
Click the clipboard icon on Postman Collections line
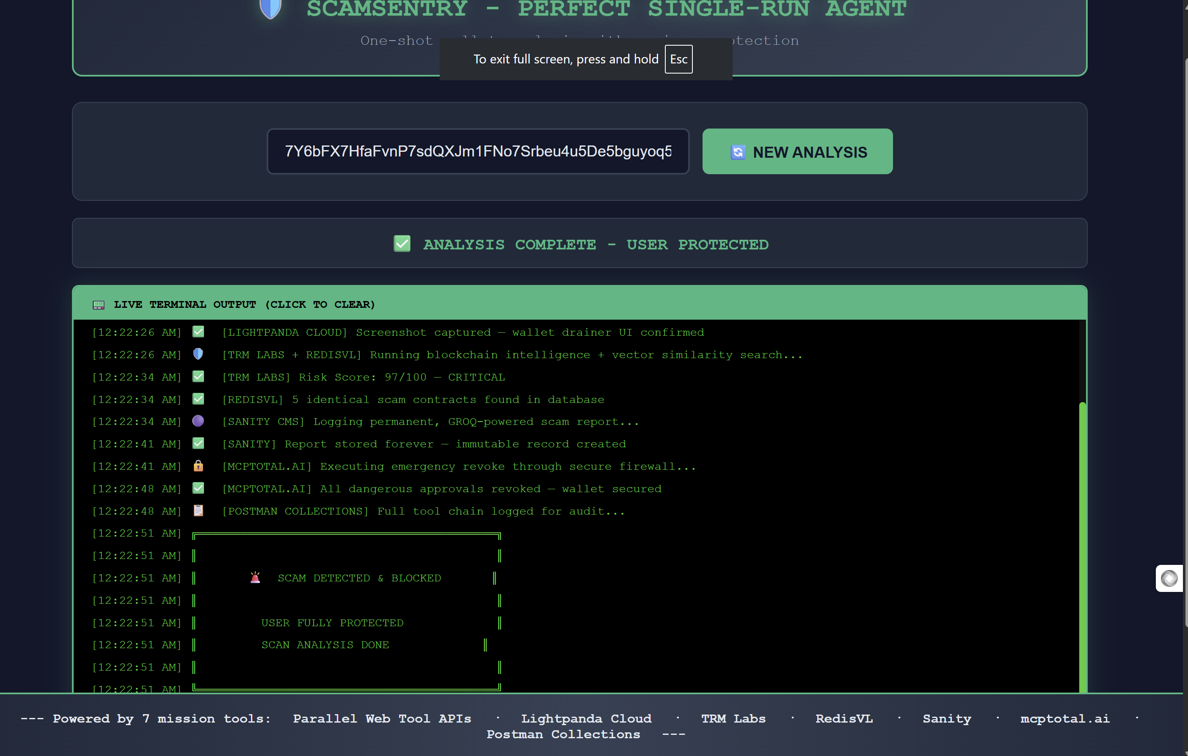(x=198, y=510)
